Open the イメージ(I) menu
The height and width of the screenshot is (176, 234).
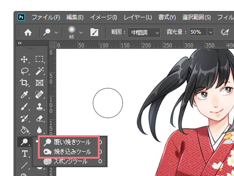point(103,18)
